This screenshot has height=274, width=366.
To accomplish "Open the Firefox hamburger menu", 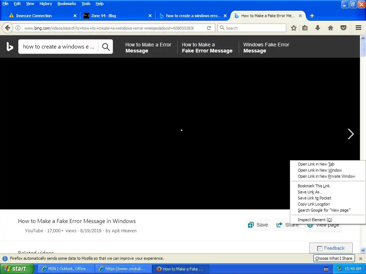I will pos(358,28).
